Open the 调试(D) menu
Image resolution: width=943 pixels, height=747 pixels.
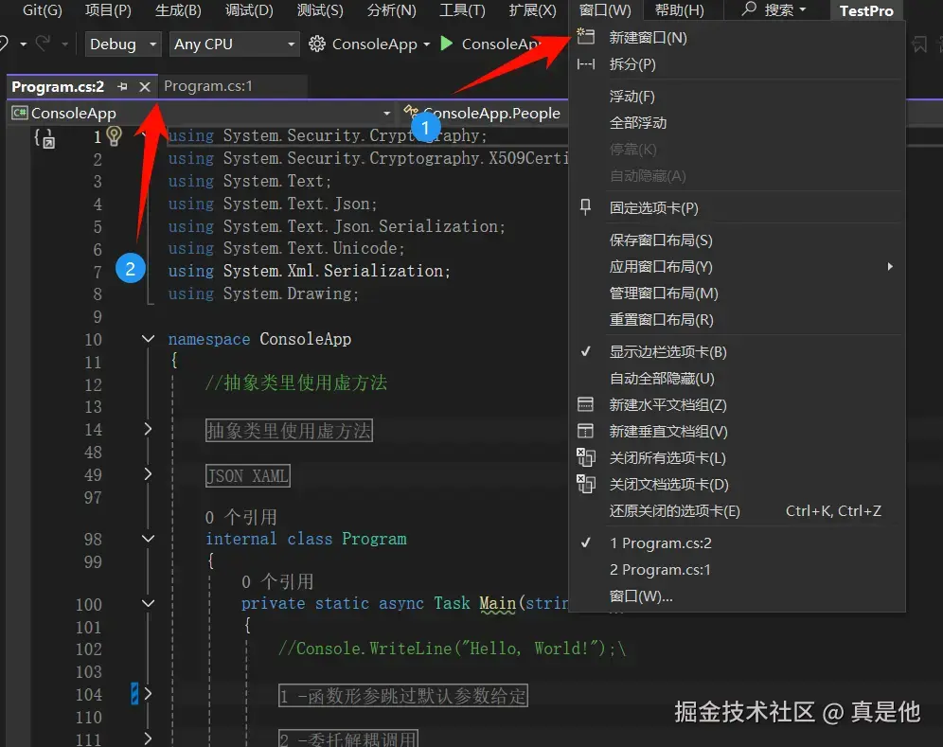[249, 10]
